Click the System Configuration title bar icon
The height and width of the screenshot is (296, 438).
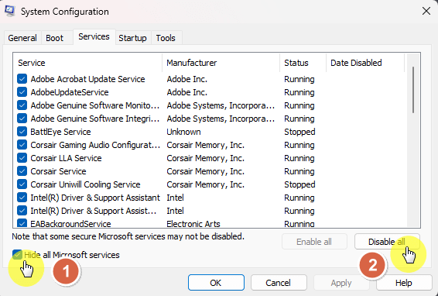pyautogui.click(x=10, y=11)
